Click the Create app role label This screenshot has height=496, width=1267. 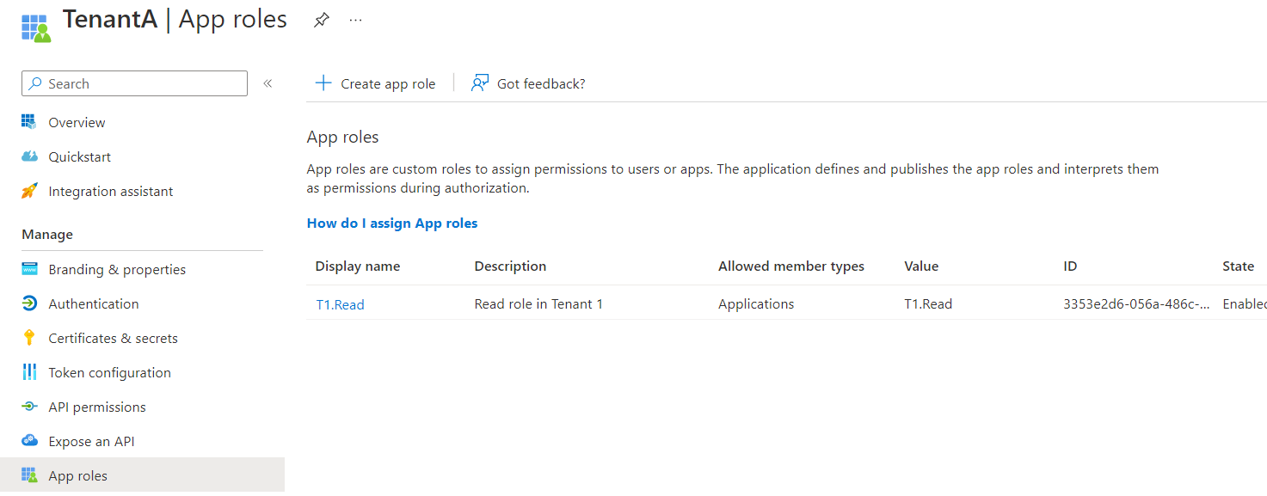(388, 83)
